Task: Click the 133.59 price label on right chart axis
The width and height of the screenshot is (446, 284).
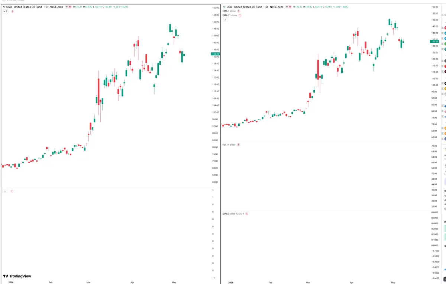Action: 434,42
